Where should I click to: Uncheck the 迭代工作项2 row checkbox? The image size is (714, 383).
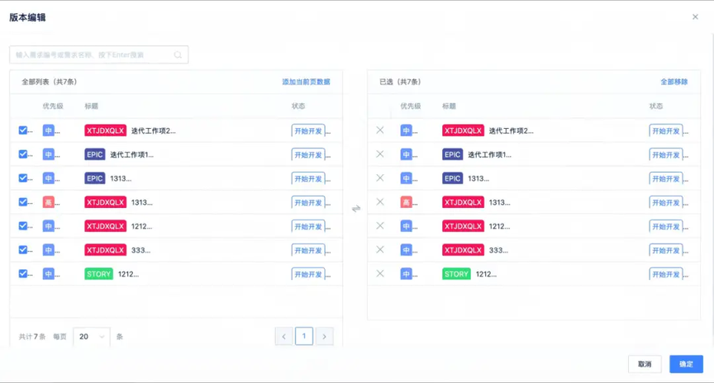[x=23, y=130]
